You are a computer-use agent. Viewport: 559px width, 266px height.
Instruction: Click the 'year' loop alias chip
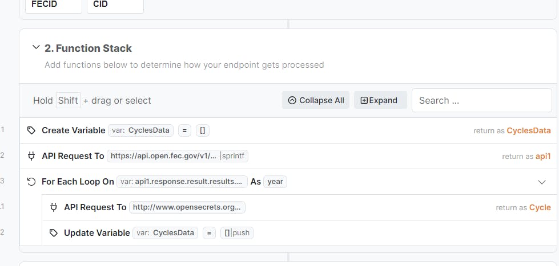[275, 182]
